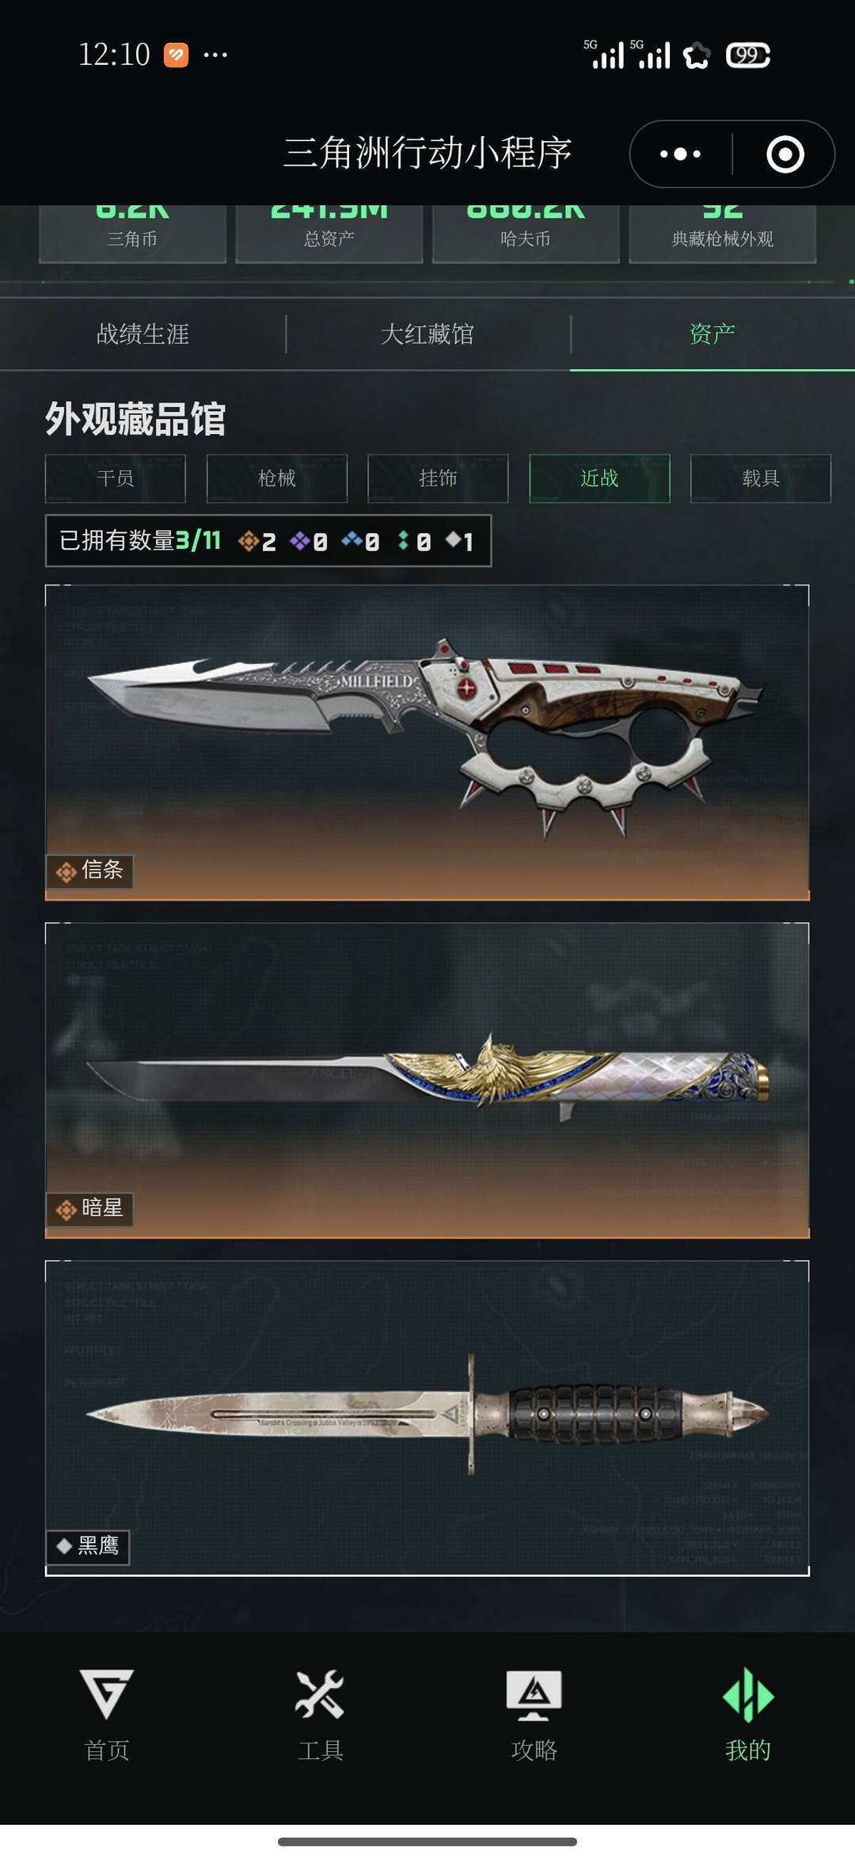
Task: Filter collection by 枪械
Action: pos(277,478)
